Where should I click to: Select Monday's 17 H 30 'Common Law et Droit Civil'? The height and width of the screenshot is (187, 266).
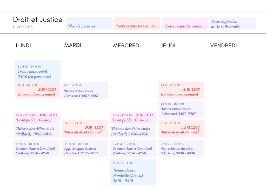click(x=36, y=148)
